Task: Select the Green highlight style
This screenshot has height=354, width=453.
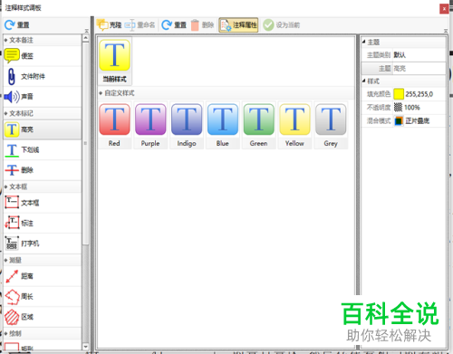Action: 259,125
